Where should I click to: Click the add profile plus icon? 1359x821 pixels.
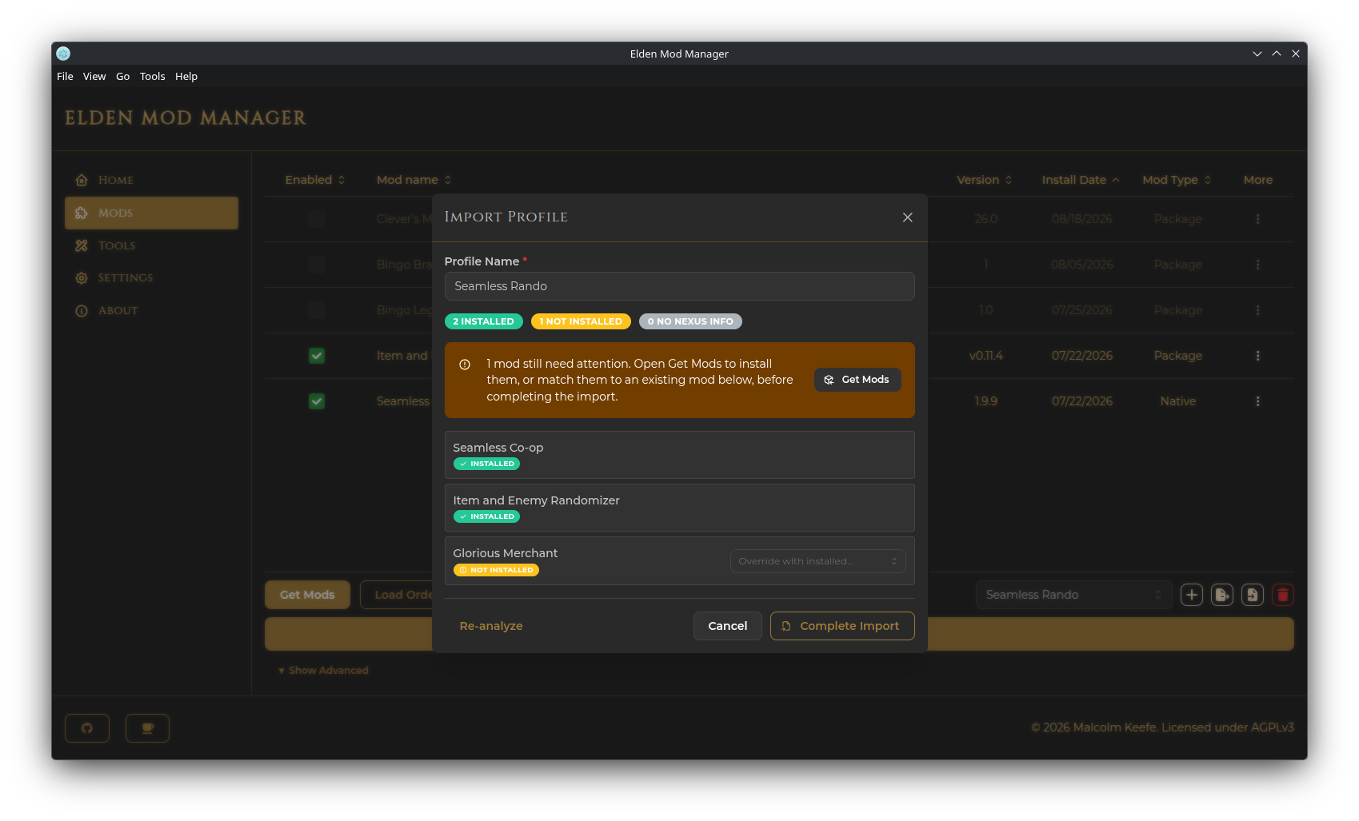tap(1192, 595)
